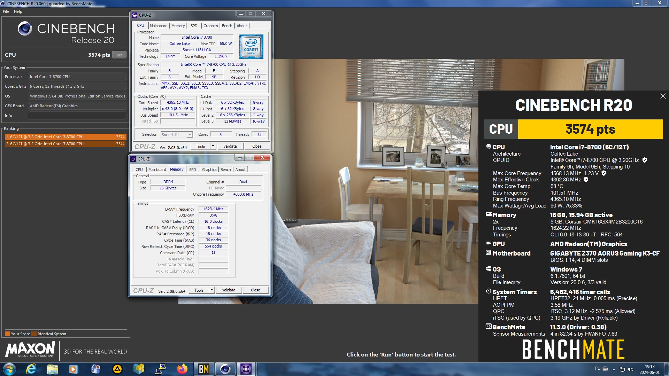Select ranking entry with score 3544

coord(65,144)
